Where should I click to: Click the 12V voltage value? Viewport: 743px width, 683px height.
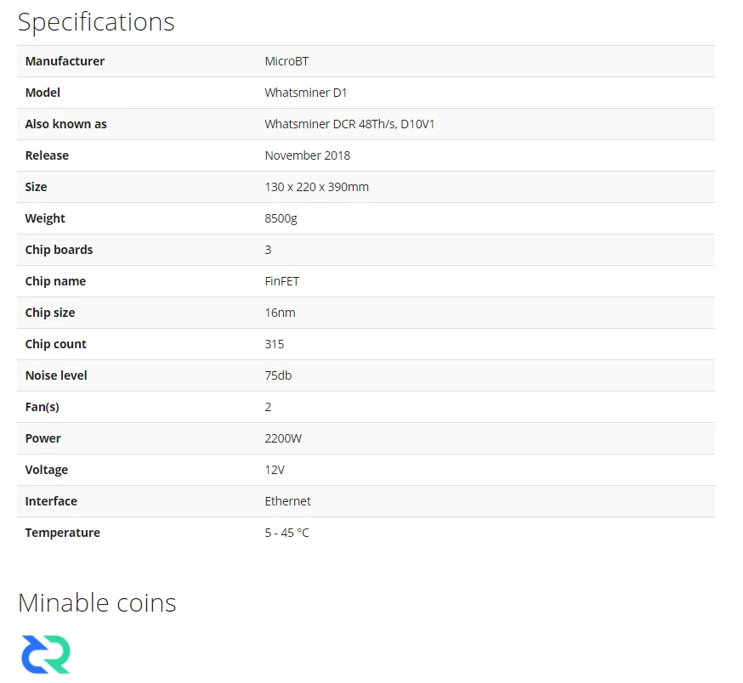point(275,470)
